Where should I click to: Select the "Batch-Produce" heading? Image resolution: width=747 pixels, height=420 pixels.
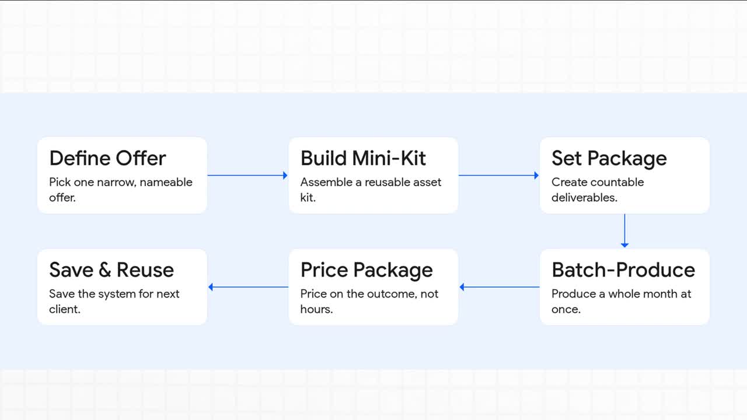(x=623, y=269)
